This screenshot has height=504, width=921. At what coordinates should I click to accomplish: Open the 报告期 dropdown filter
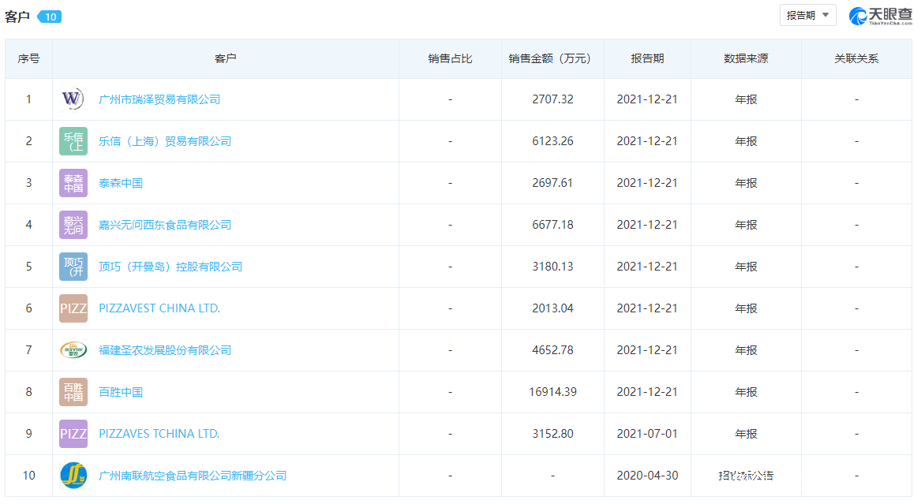(807, 15)
